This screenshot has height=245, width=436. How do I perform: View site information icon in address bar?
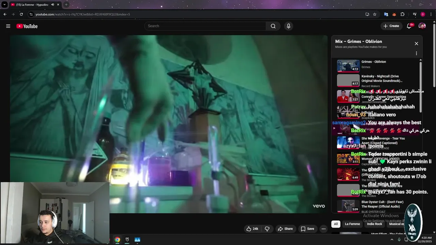31,14
